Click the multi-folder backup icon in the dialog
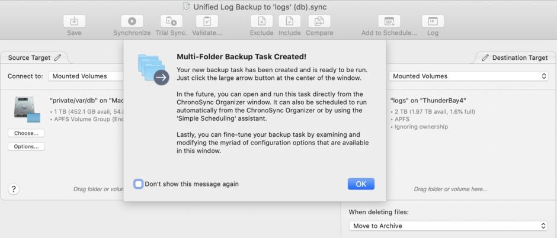 point(153,69)
